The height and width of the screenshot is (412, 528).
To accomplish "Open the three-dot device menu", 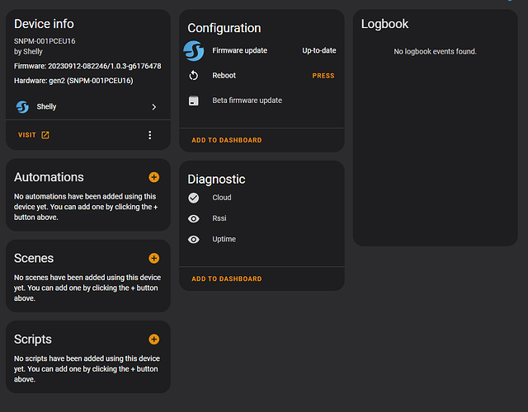I will point(149,135).
